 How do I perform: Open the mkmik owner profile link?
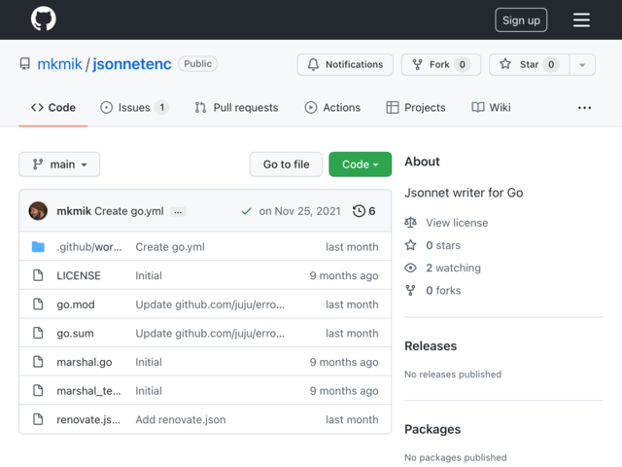tap(59, 64)
